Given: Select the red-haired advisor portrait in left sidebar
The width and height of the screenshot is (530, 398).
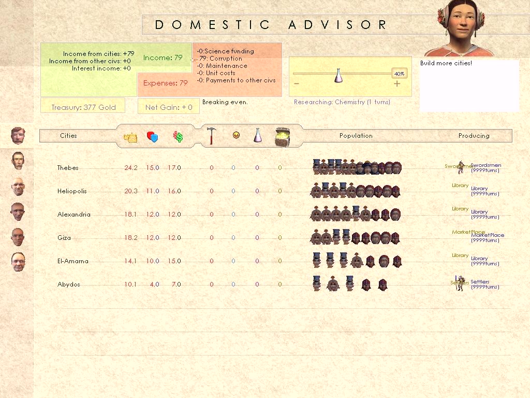Looking at the screenshot, I should 18,136.
